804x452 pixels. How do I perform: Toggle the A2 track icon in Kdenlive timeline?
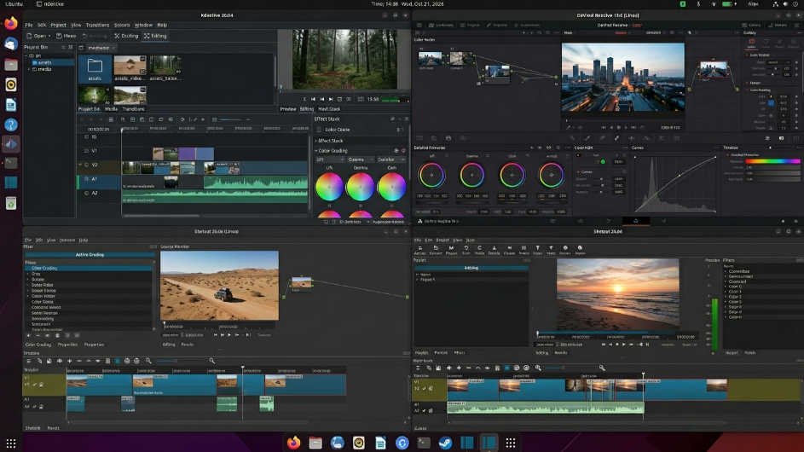86,194
